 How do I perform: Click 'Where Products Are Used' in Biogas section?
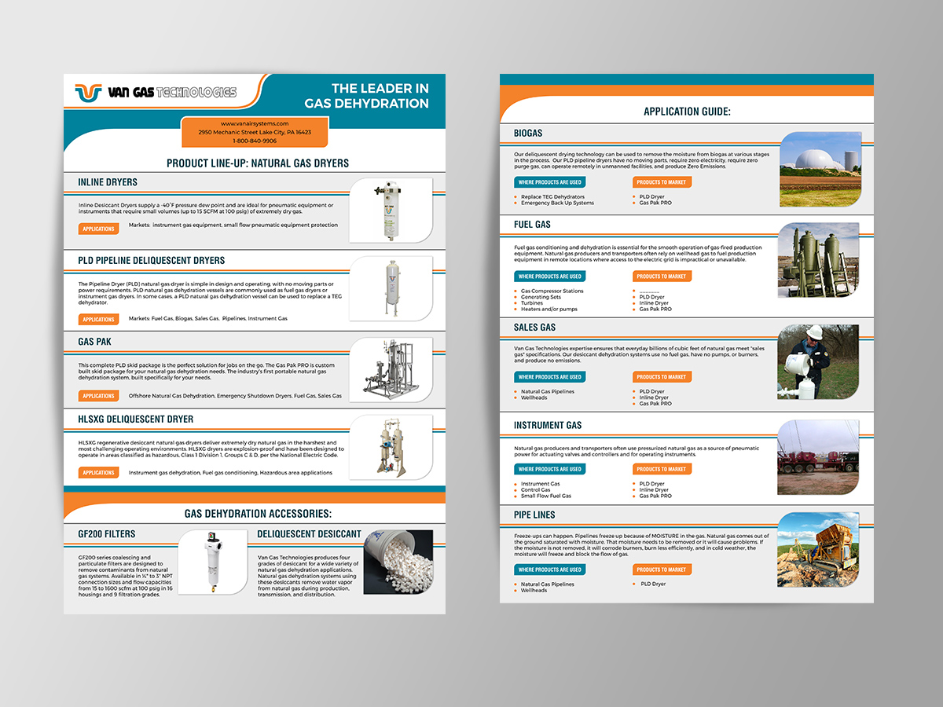click(550, 182)
